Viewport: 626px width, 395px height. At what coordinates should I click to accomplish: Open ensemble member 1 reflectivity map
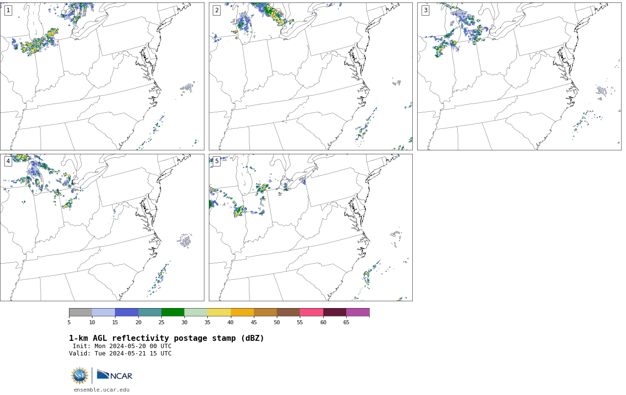click(102, 76)
